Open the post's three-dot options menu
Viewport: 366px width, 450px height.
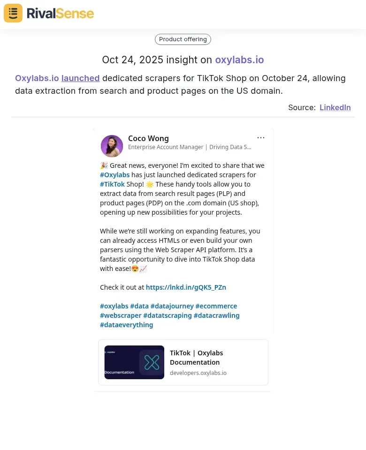pyautogui.click(x=261, y=138)
